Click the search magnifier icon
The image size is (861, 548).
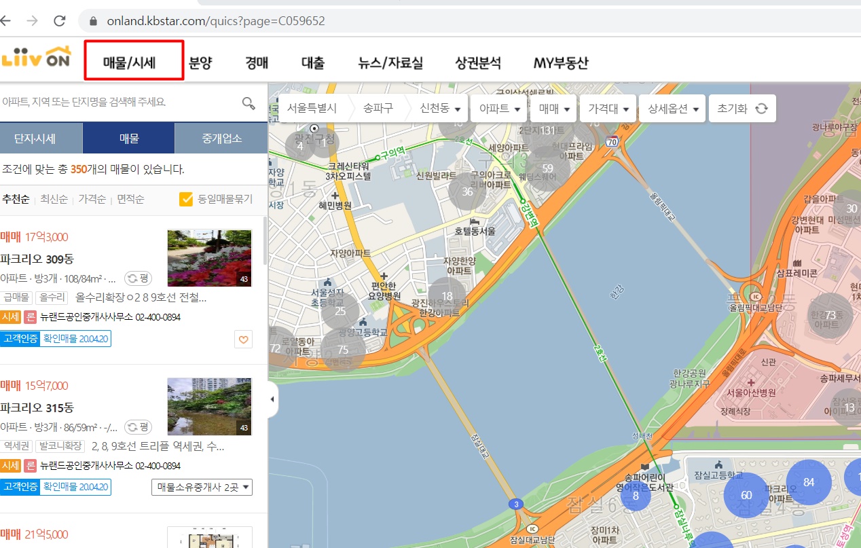pyautogui.click(x=249, y=103)
